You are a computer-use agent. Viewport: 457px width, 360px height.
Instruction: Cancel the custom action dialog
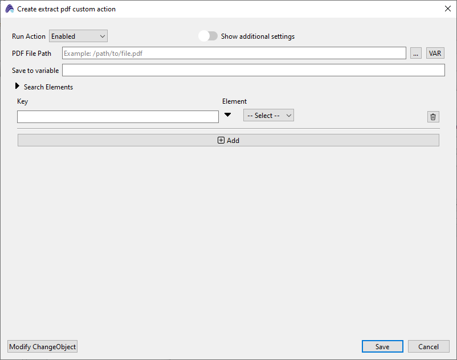pos(429,346)
